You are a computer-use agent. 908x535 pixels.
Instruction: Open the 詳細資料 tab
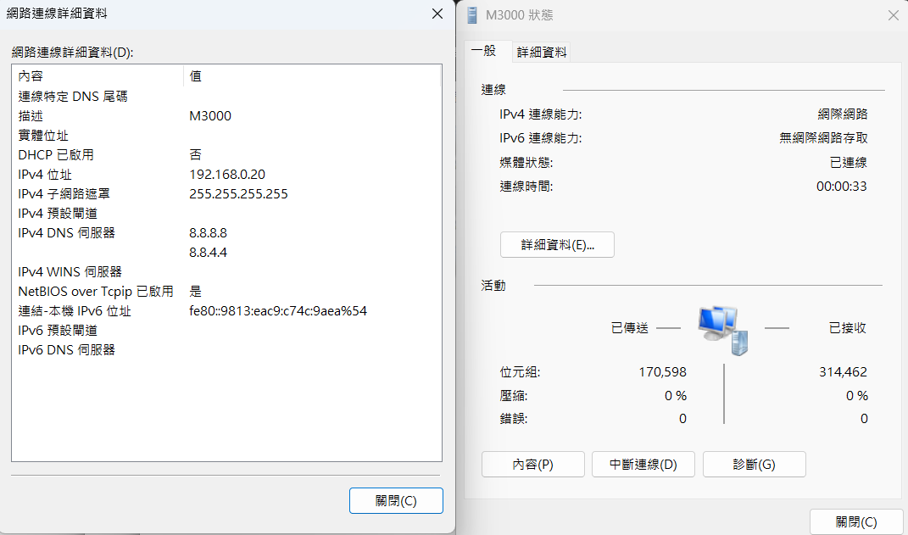coord(542,53)
